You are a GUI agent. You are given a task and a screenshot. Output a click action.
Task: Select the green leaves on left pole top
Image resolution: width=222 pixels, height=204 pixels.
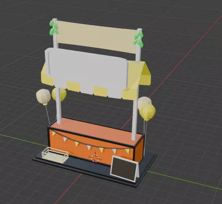[x=53, y=28]
